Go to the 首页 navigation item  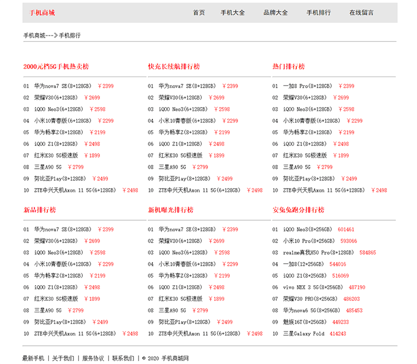coord(199,13)
